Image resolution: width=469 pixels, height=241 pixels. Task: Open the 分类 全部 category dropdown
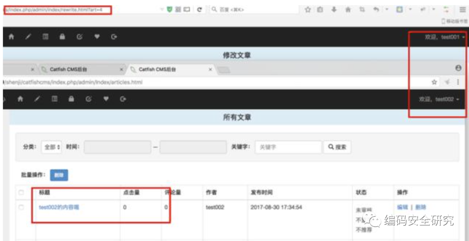coord(51,147)
